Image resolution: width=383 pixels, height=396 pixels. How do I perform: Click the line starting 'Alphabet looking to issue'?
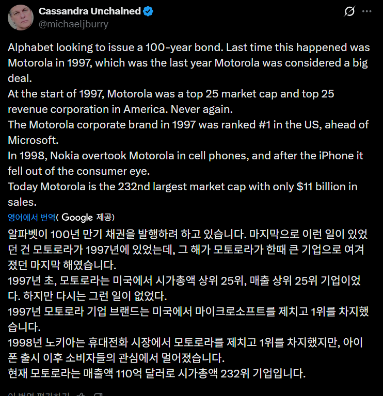click(x=187, y=47)
